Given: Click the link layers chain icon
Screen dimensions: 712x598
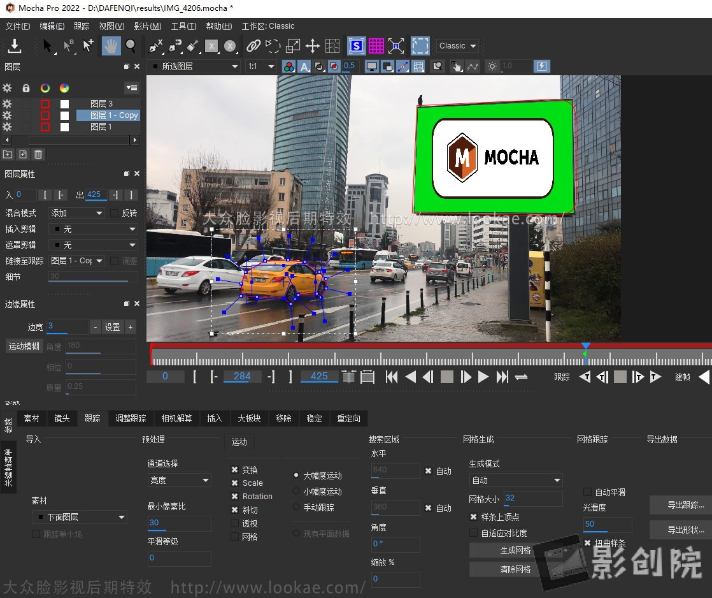Looking at the screenshot, I should coord(254,45).
